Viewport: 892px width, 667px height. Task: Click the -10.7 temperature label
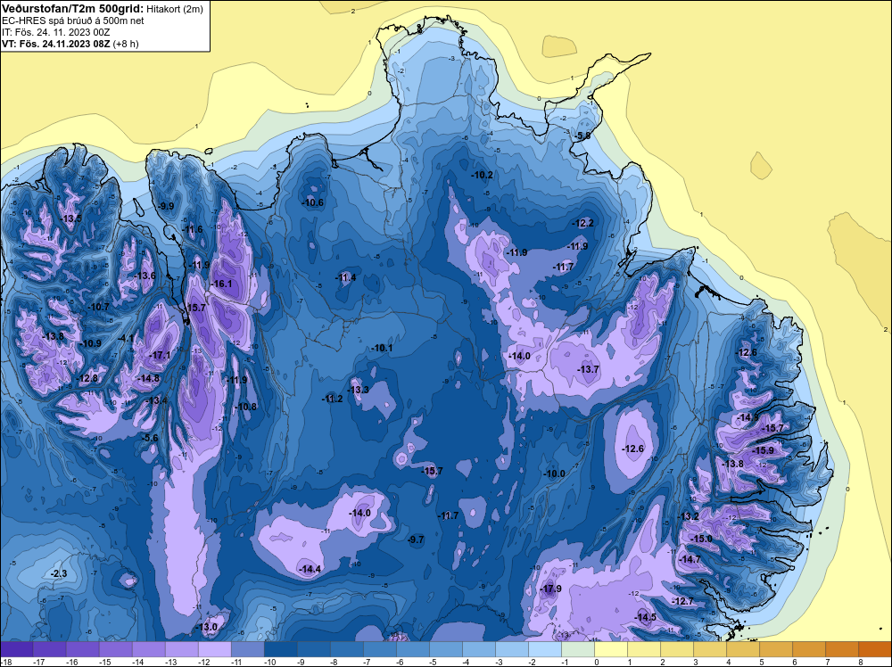pos(99,307)
